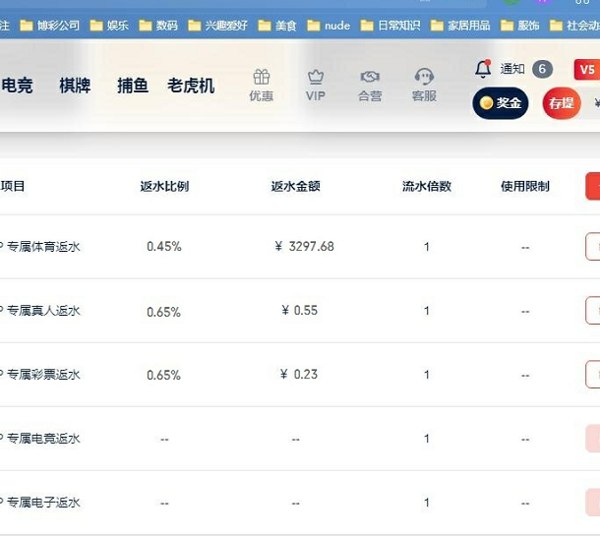Click the gold coin 奖金 icon
The image size is (600, 536).
487,103
